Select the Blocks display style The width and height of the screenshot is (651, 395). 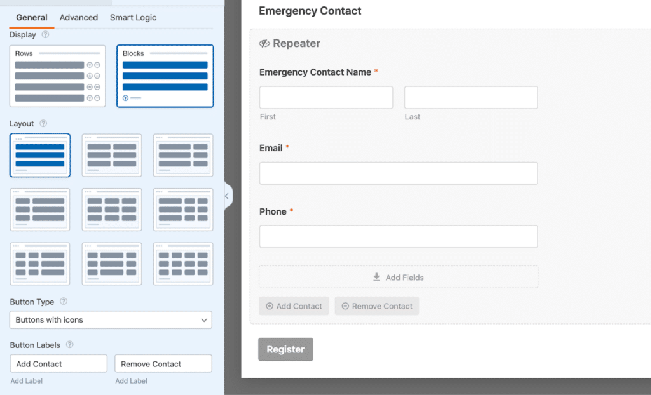point(165,76)
